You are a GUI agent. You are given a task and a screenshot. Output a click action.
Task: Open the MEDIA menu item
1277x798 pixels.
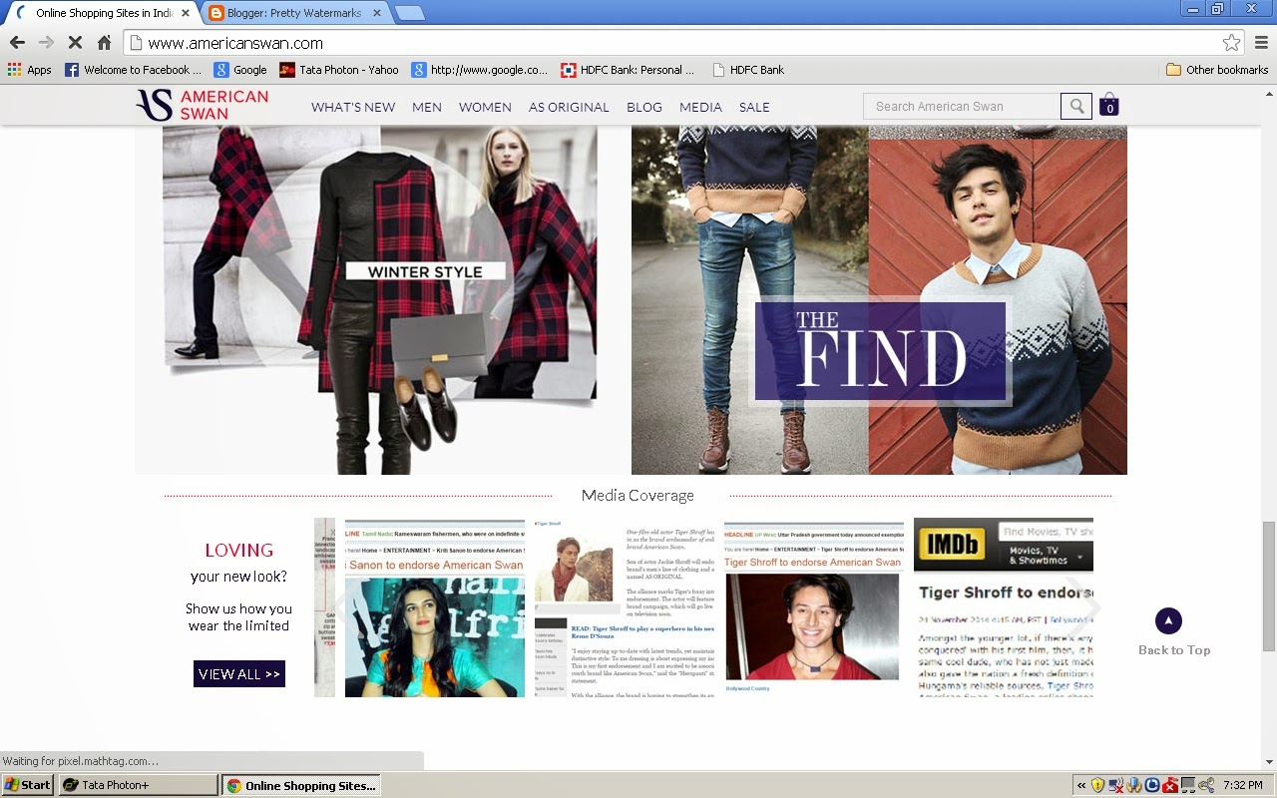(700, 107)
